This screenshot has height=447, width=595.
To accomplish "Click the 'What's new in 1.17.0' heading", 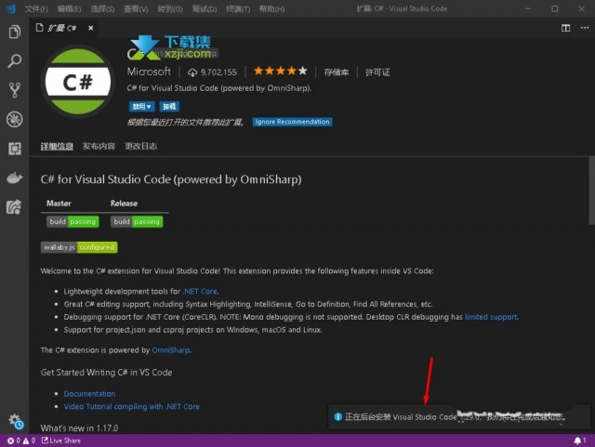I will click(x=79, y=428).
